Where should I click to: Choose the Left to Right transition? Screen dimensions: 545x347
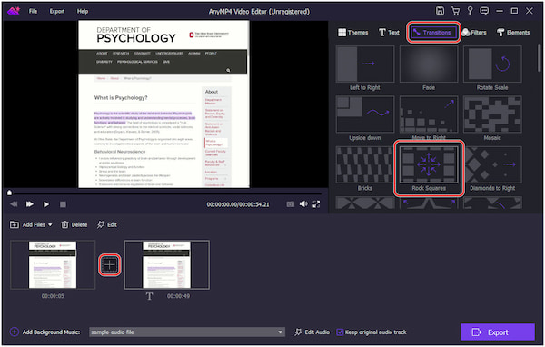point(365,64)
